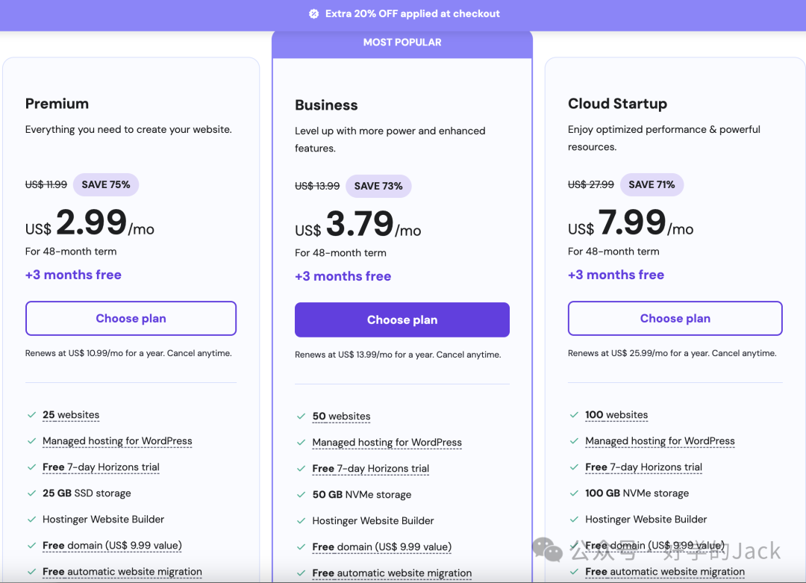806x583 pixels.
Task: Click the checkmark next to "25 GB SSD storage"
Action: pyautogui.click(x=31, y=493)
